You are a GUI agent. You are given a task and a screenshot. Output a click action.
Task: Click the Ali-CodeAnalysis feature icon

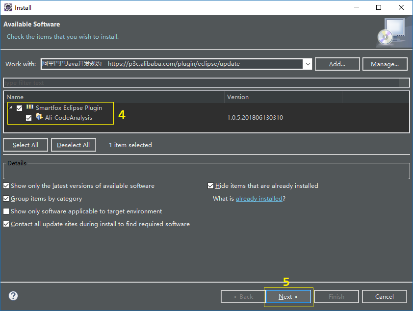[x=39, y=116]
